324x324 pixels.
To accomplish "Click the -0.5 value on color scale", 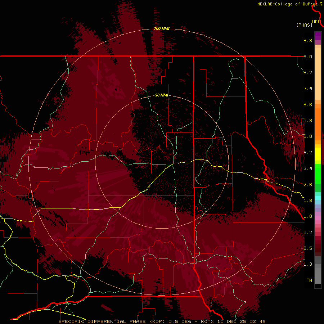I will click(306, 248).
